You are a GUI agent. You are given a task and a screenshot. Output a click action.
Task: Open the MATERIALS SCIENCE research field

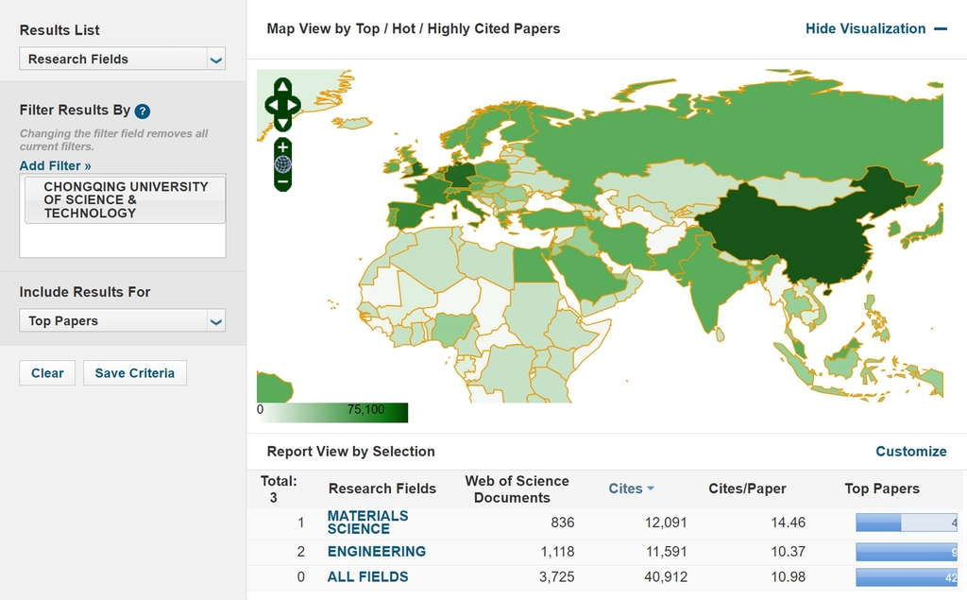click(x=367, y=523)
